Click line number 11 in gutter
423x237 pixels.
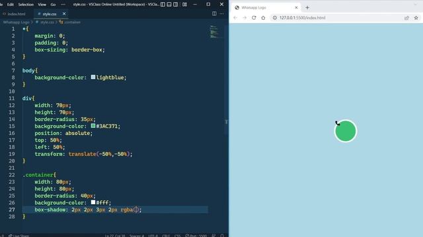pos(12,98)
